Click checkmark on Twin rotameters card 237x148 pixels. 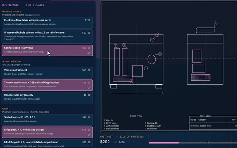click(x=89, y=88)
